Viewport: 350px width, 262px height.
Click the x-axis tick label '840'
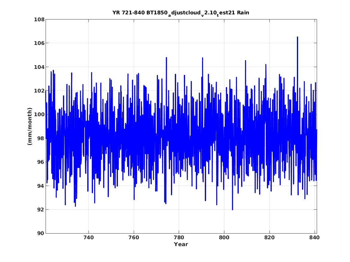[x=315, y=237]
